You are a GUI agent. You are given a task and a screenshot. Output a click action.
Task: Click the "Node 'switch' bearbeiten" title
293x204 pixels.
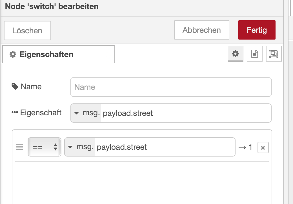pos(52,6)
